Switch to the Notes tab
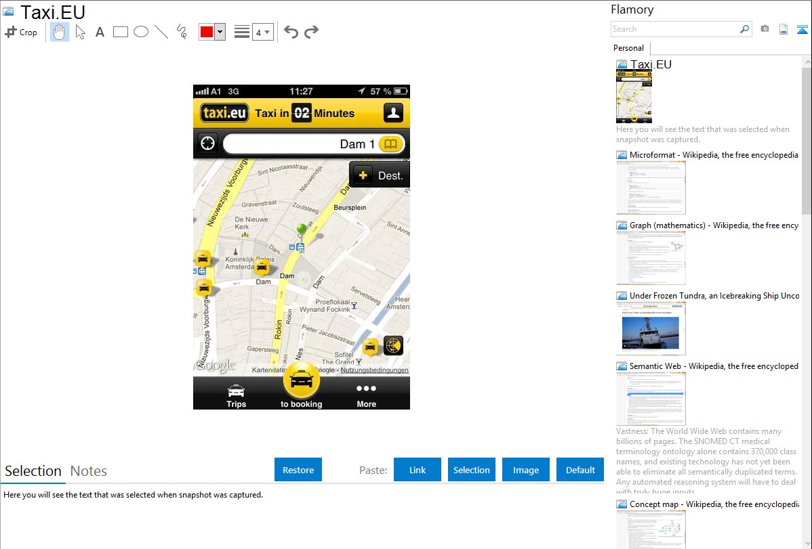This screenshot has height=549, width=812. 89,471
